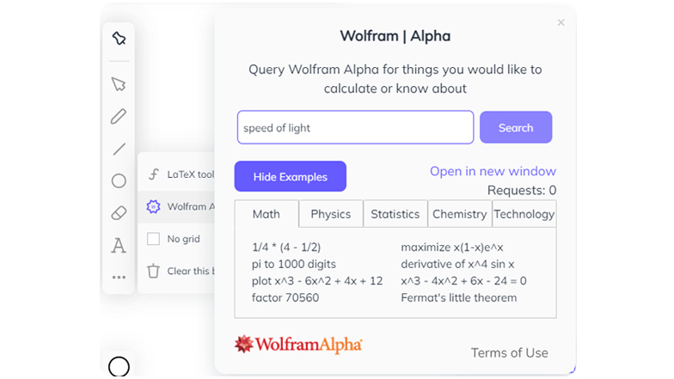Hit the Search button
The height and width of the screenshot is (379, 674).
point(516,127)
